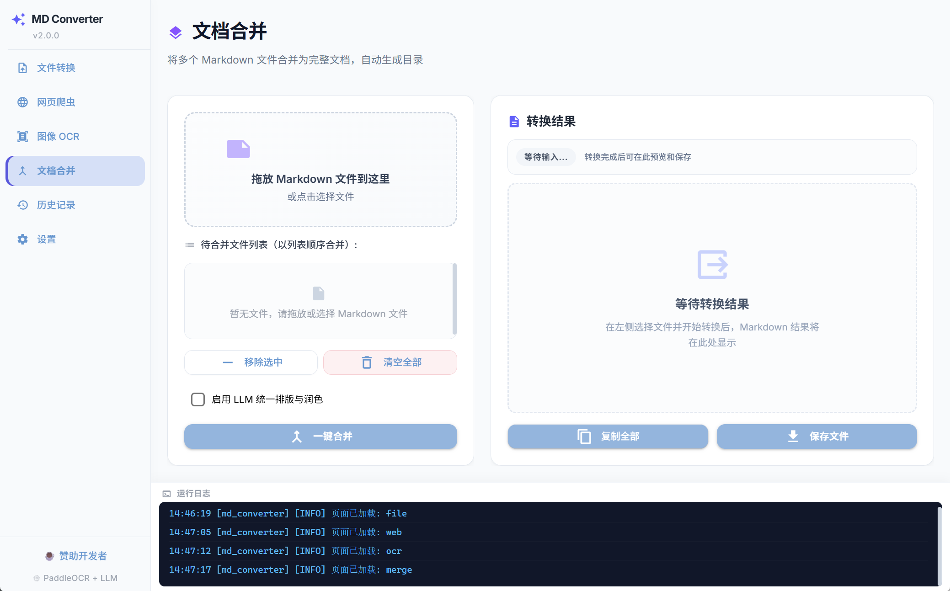950x591 pixels.
Task: Click the Markdown file drop zone
Action: pos(320,170)
